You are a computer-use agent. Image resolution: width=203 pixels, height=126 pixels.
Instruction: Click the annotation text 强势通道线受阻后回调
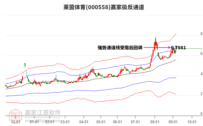(120, 48)
